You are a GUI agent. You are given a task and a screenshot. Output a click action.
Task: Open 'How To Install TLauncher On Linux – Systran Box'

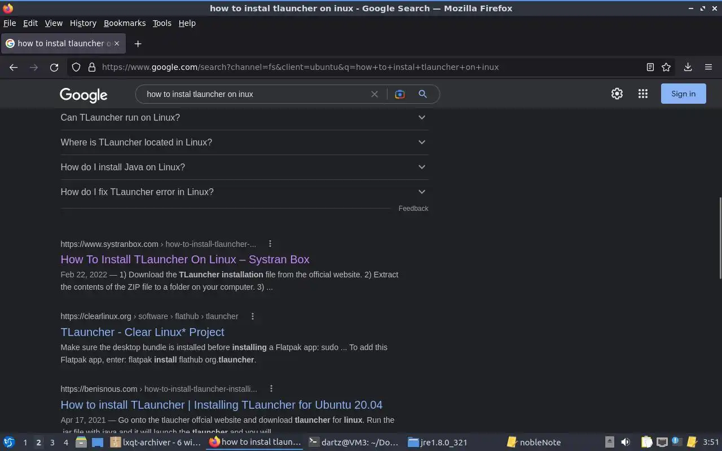click(185, 259)
